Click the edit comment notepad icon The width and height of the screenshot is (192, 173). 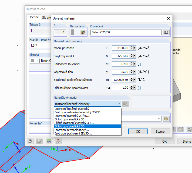pyautogui.click(x=39, y=141)
